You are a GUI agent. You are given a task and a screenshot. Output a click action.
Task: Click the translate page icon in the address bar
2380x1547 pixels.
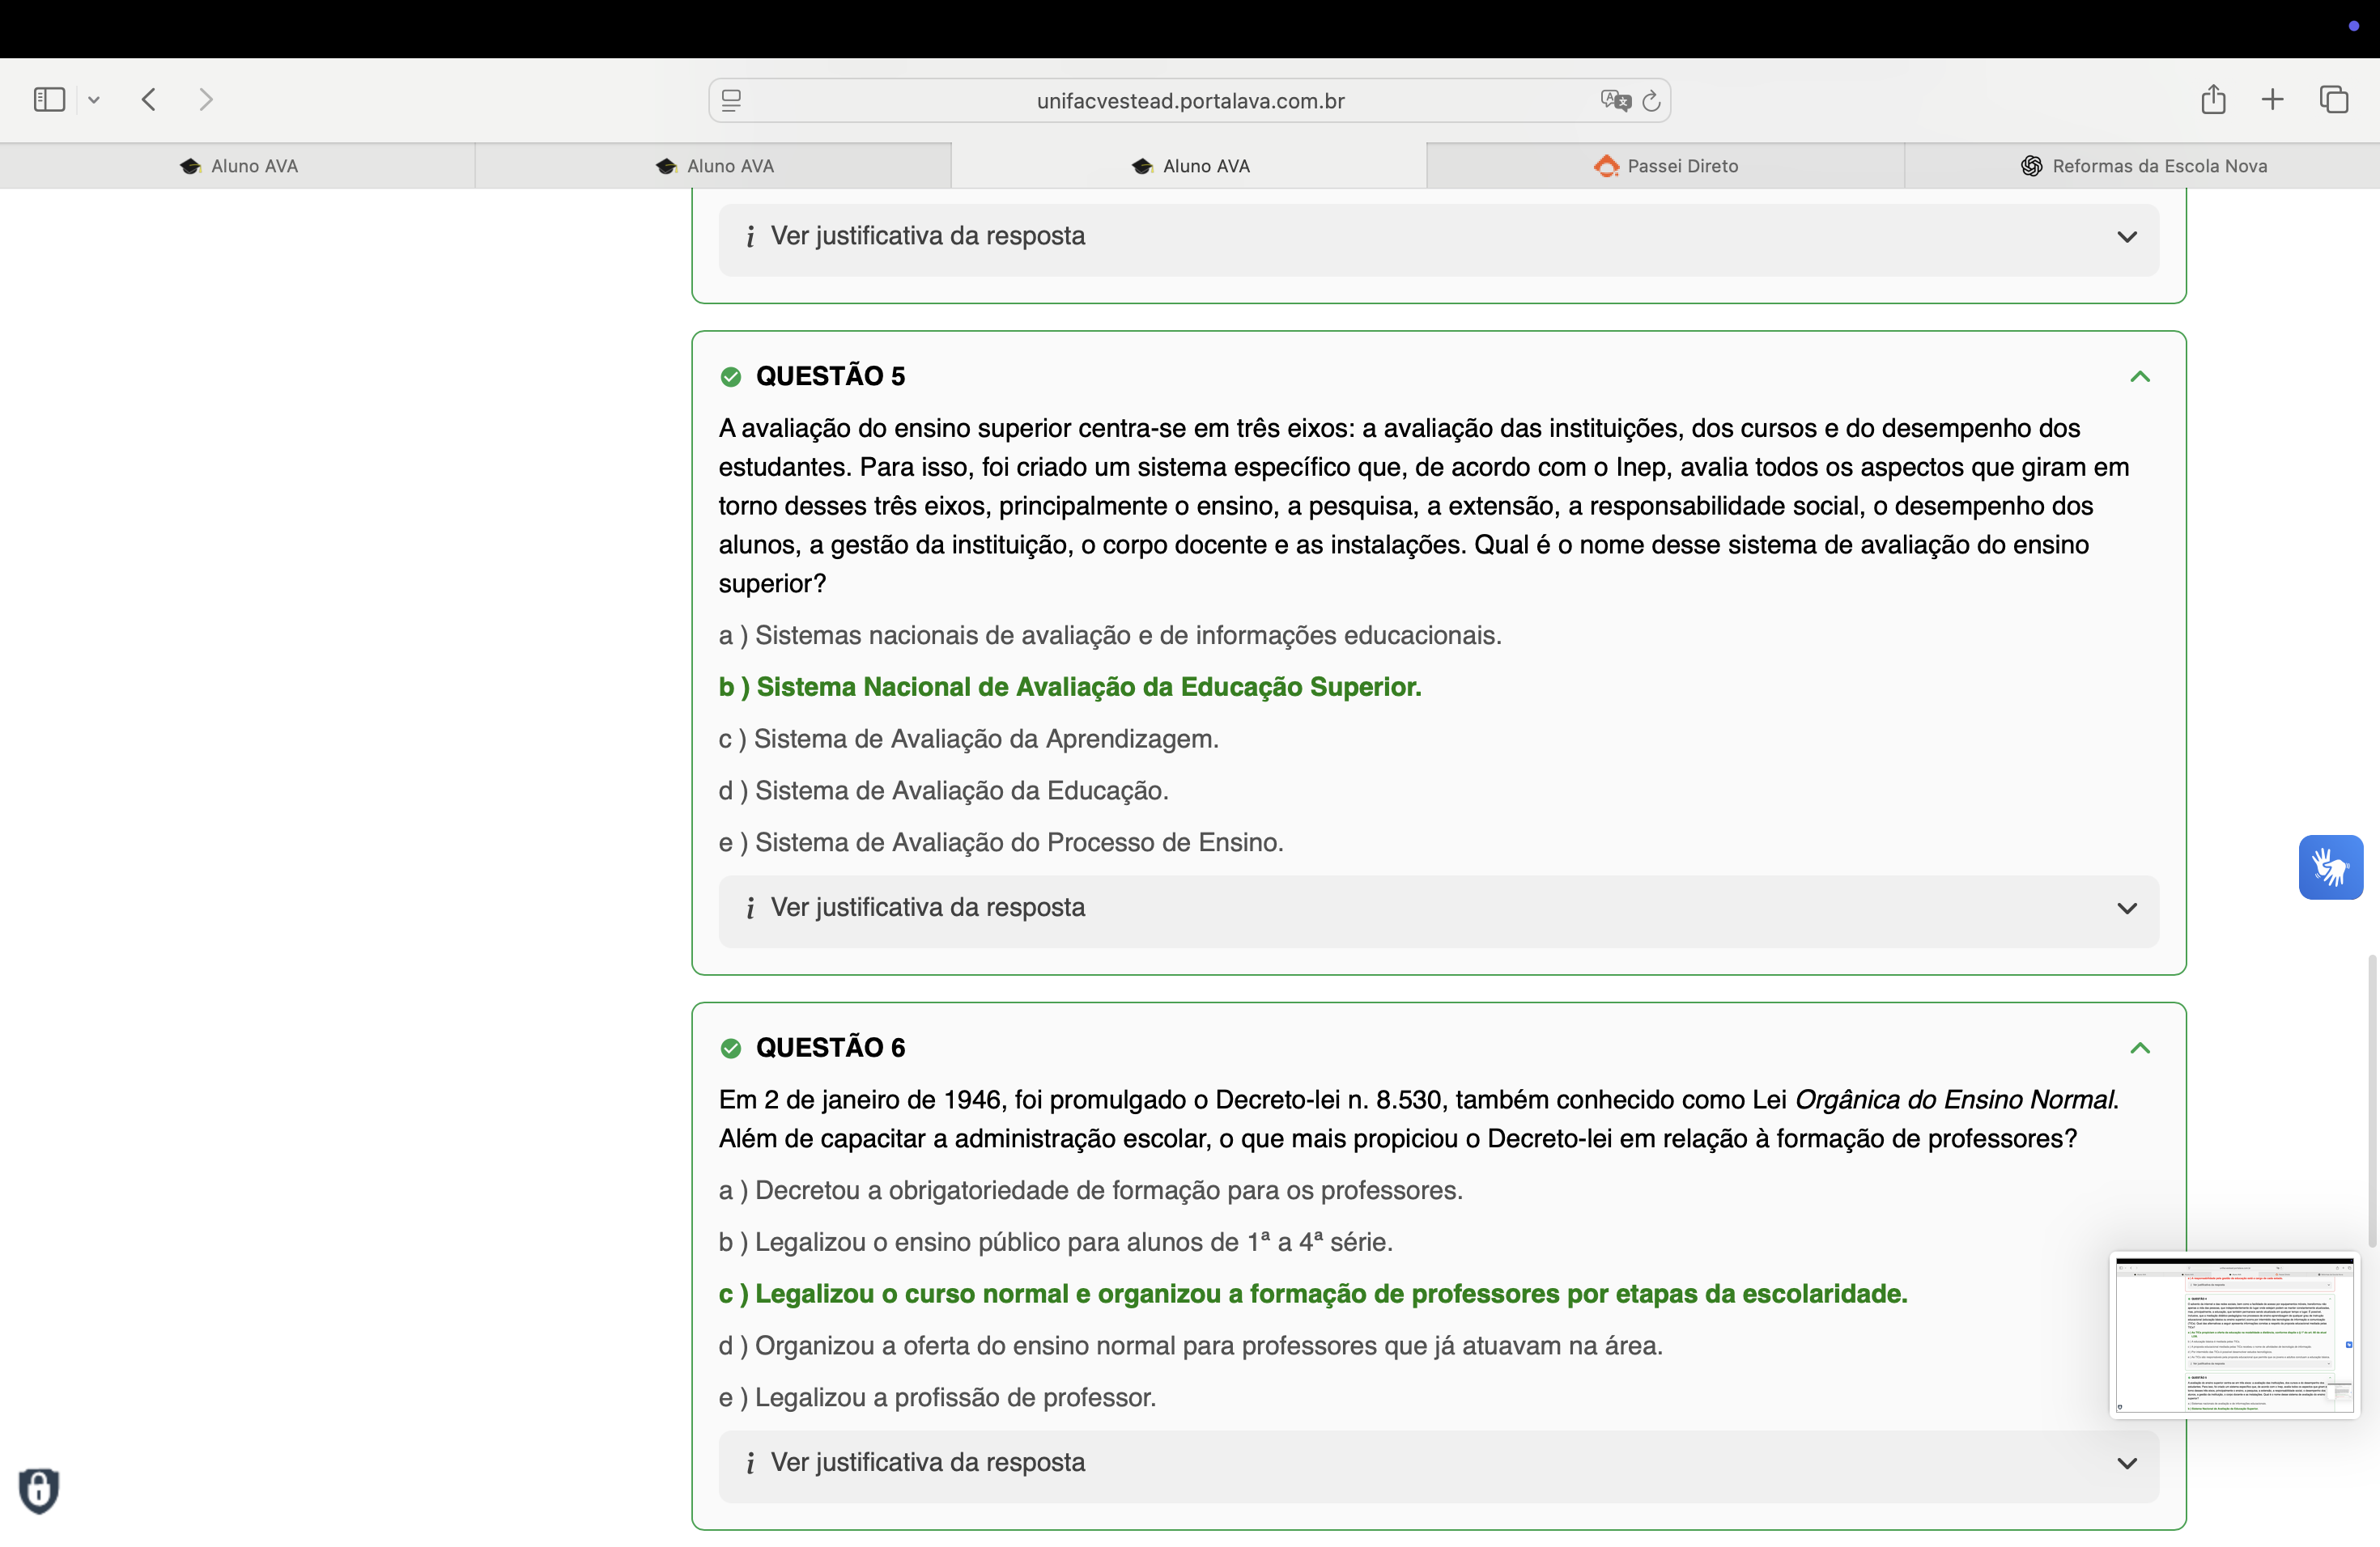1614,101
